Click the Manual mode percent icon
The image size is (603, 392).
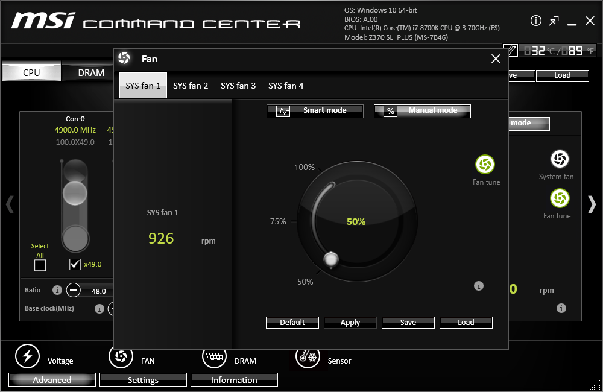[390, 111]
